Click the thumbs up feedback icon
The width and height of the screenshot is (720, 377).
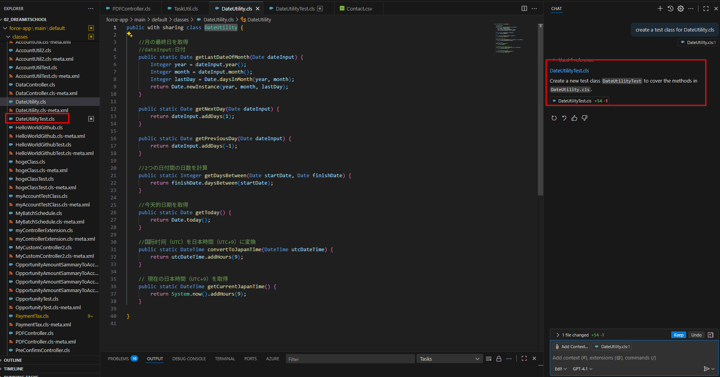coord(574,118)
